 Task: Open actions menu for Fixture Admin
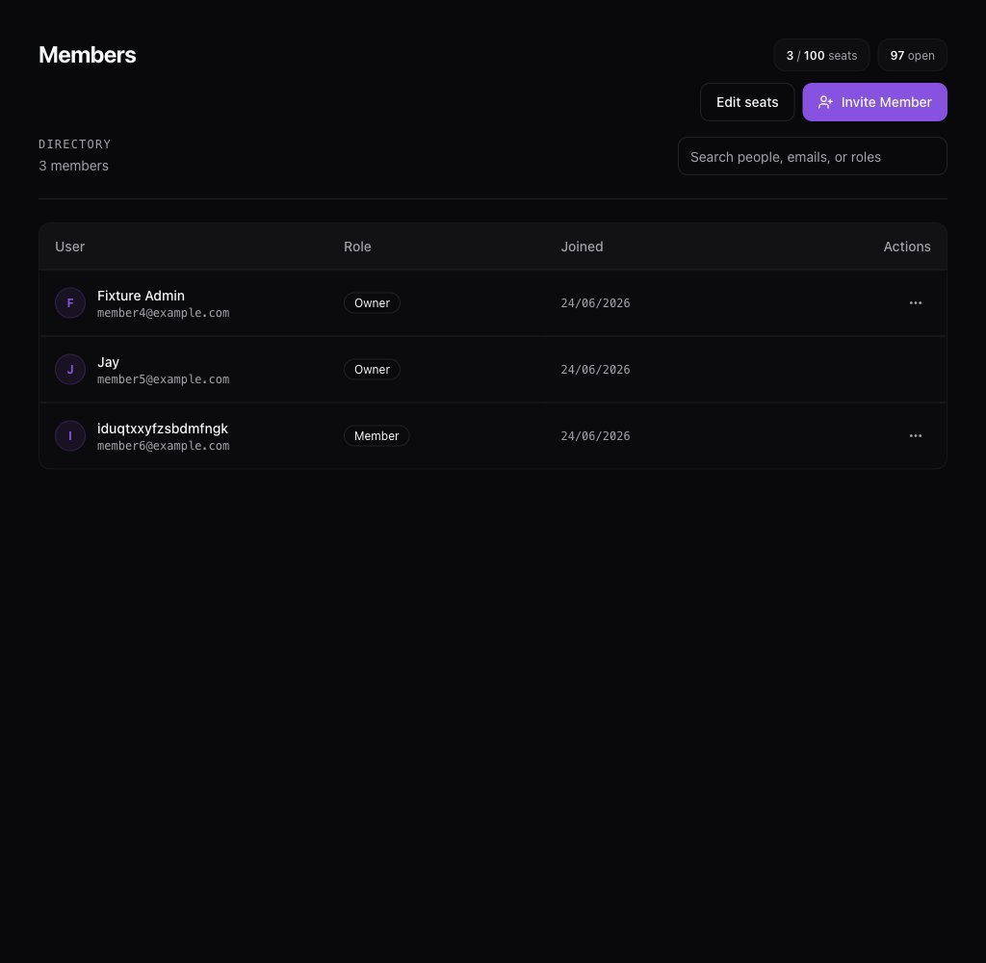point(915,302)
